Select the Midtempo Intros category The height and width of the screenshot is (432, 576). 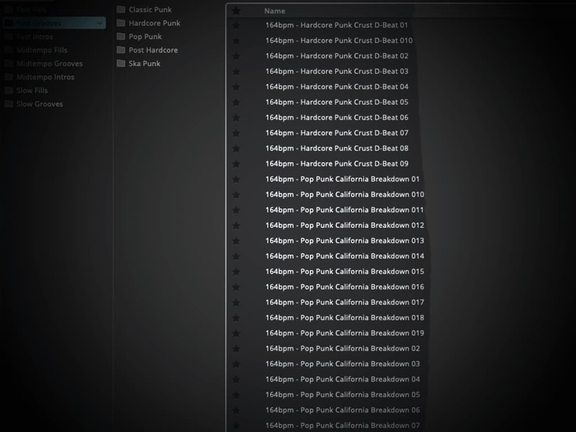point(45,77)
